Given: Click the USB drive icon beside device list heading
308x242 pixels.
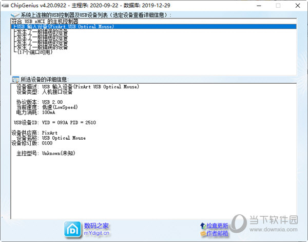Looking at the screenshot, I should (x=15, y=15).
